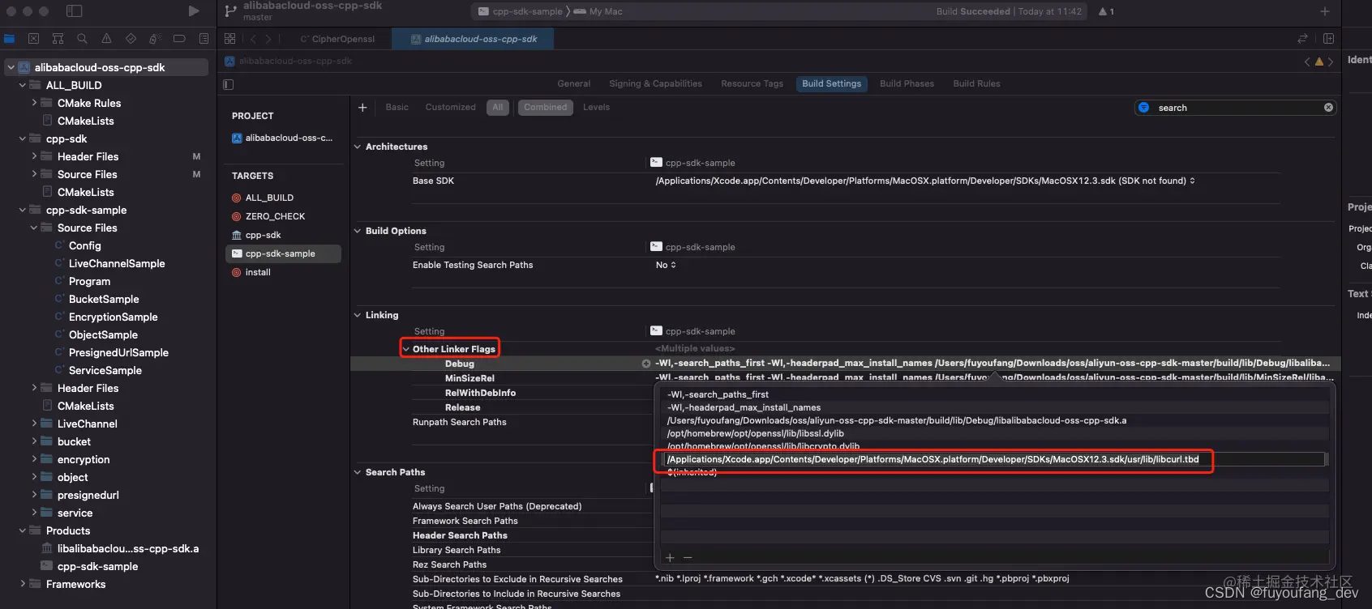Screen dimensions: 1372x609
Task: Open the Base SDK dropdown
Action: (x=925, y=181)
